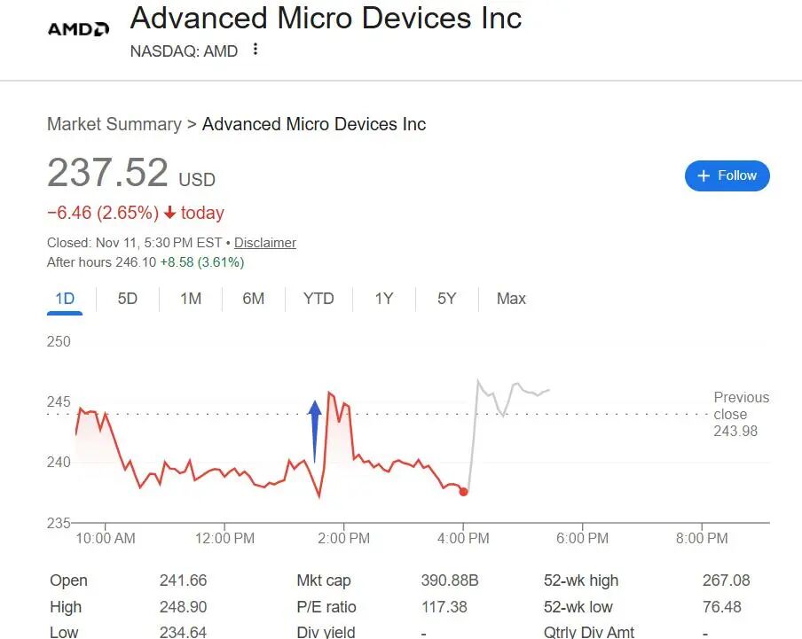Reselect the 1D chart tab
The width and height of the screenshot is (802, 639).
64,299
